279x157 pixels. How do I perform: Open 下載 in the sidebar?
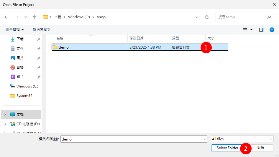pyautogui.click(x=20, y=39)
